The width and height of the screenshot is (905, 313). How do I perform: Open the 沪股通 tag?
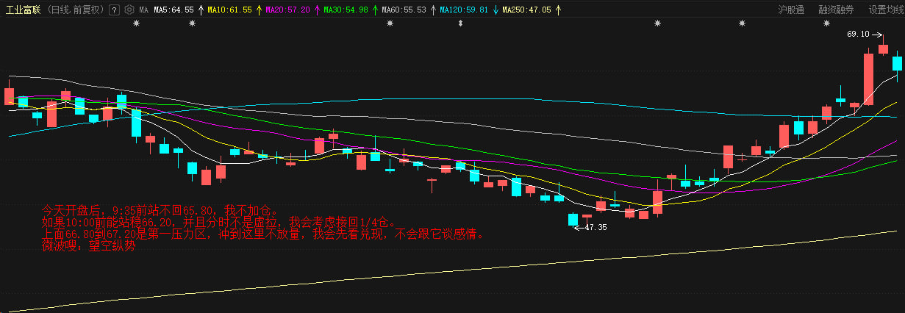[x=791, y=10]
